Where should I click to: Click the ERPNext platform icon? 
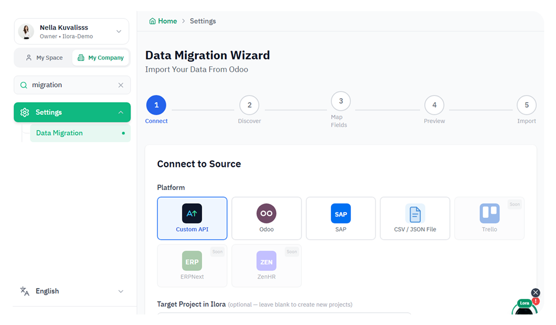pos(192,261)
